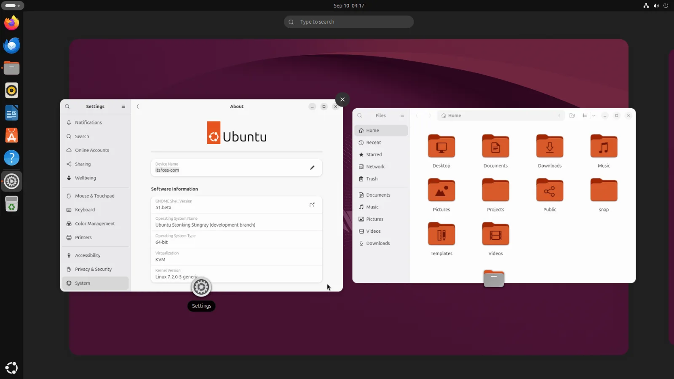The height and width of the screenshot is (379, 674).
Task: Open Rhythmbox music player in dock
Action: [x=12, y=90]
